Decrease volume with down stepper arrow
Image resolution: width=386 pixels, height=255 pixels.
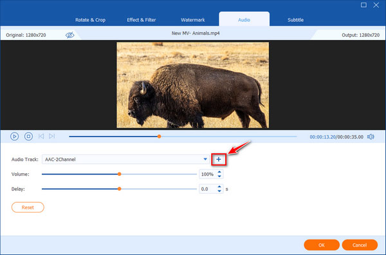point(219,176)
